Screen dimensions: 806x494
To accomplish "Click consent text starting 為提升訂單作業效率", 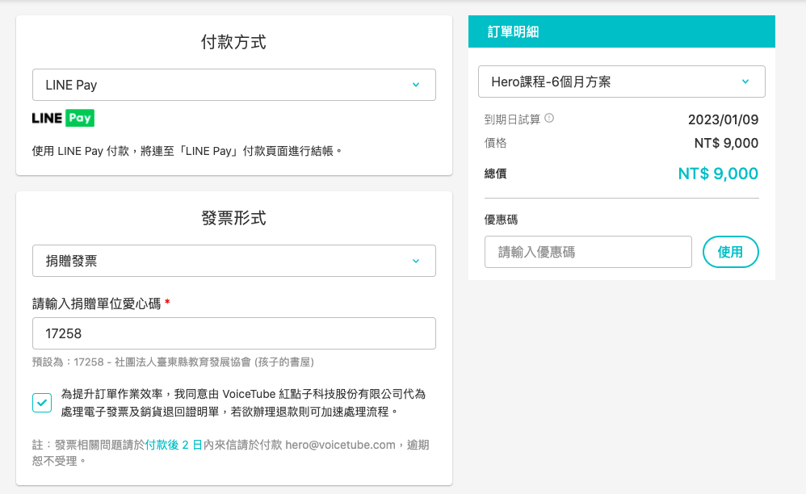I will click(242, 403).
